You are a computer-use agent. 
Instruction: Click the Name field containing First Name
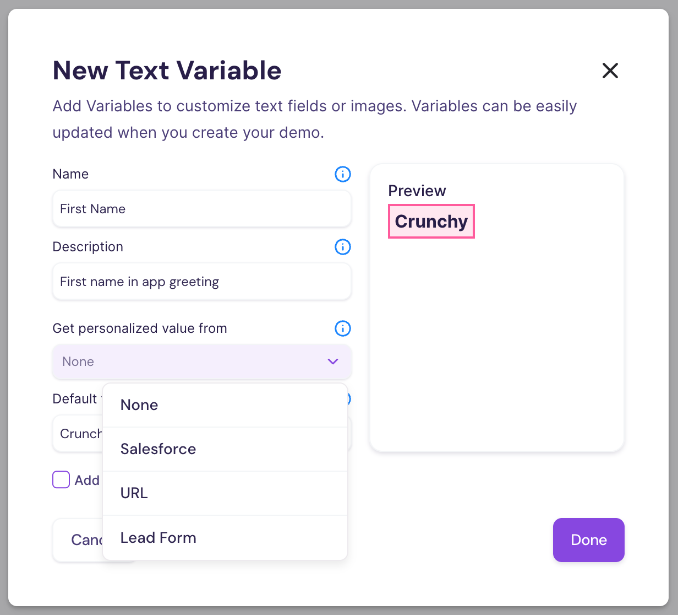pos(201,209)
